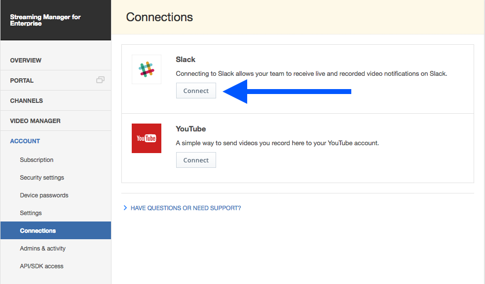The image size is (485, 284).
Task: Click the Slack heading text
Action: [x=186, y=59]
